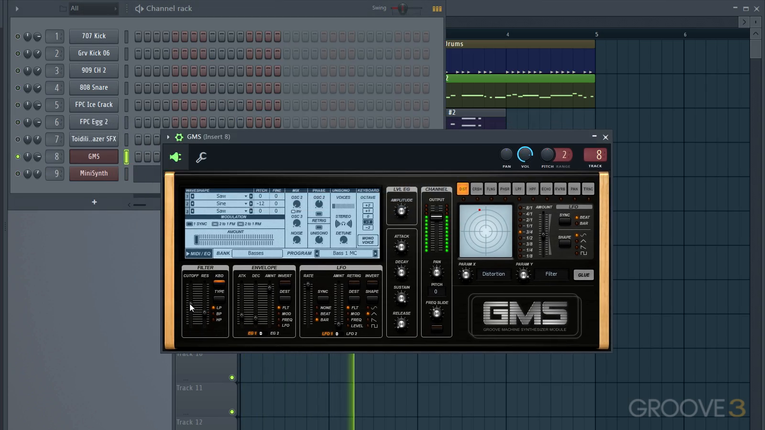Select the 0 keyboard octave

point(368,216)
